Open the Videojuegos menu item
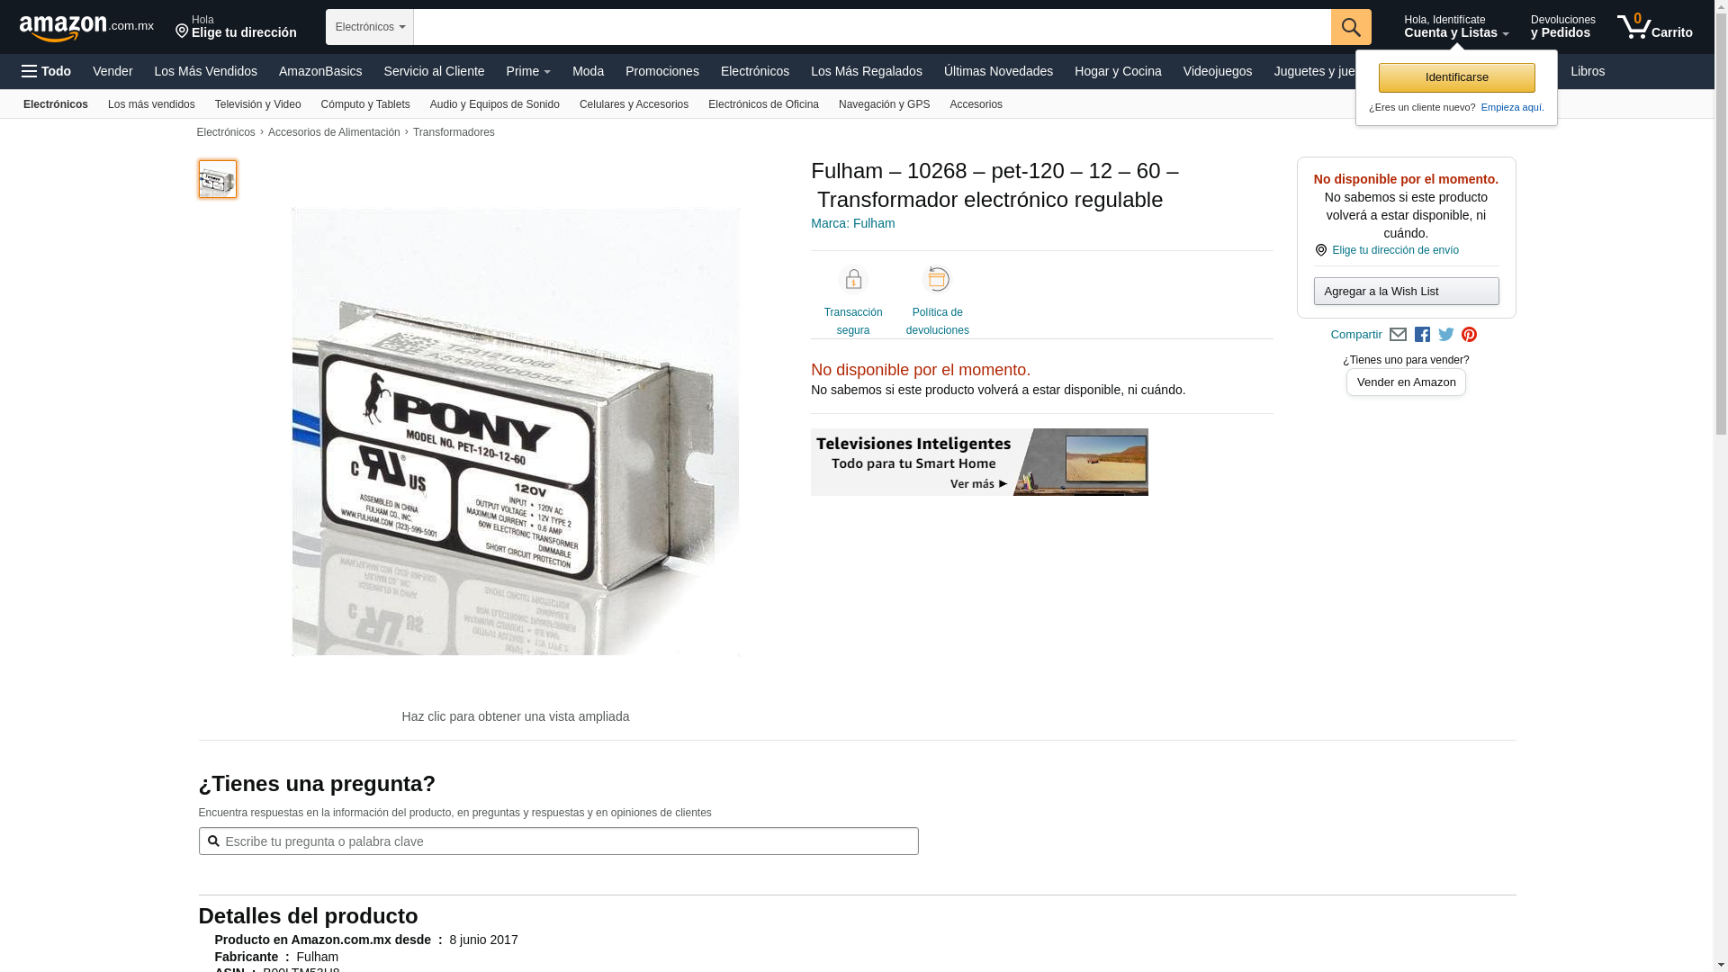This screenshot has width=1728, height=972. pos(1217,71)
